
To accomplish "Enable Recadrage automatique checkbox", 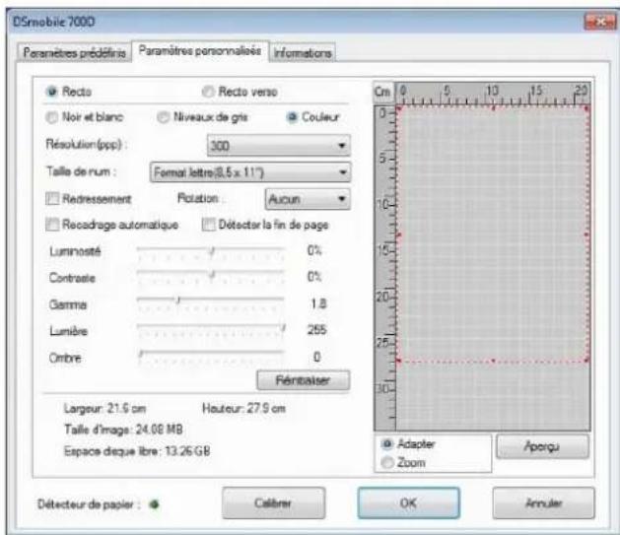I will coord(52,225).
